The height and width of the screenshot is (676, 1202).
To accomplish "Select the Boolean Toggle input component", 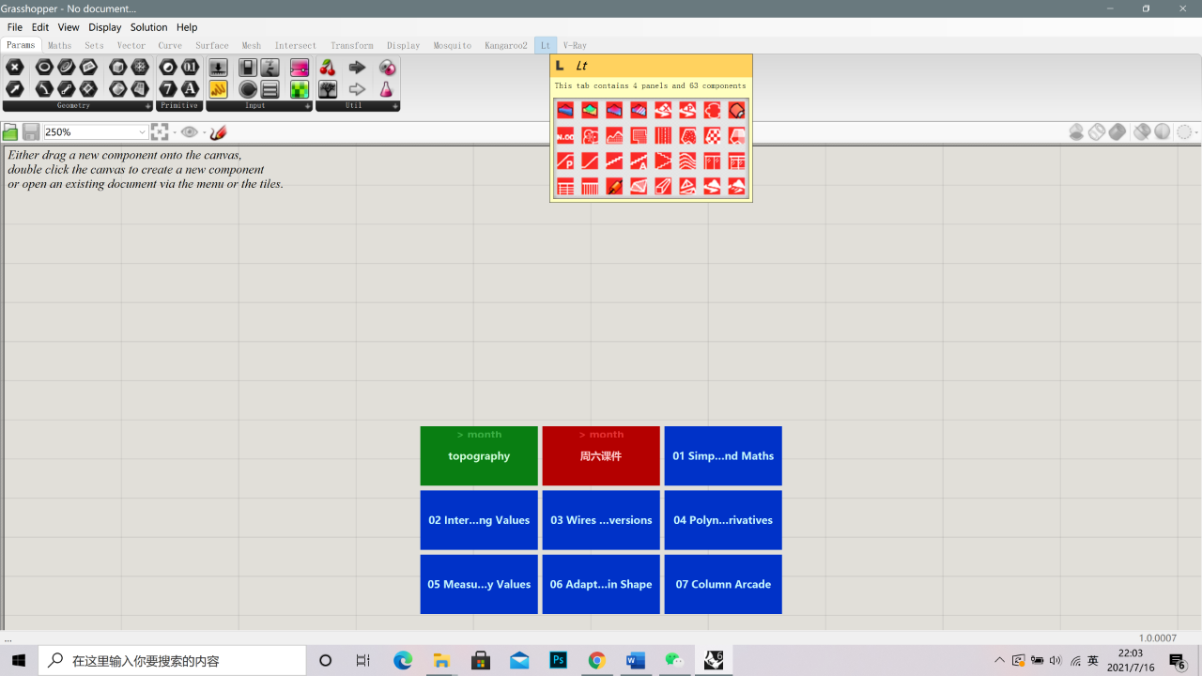I will (x=248, y=68).
